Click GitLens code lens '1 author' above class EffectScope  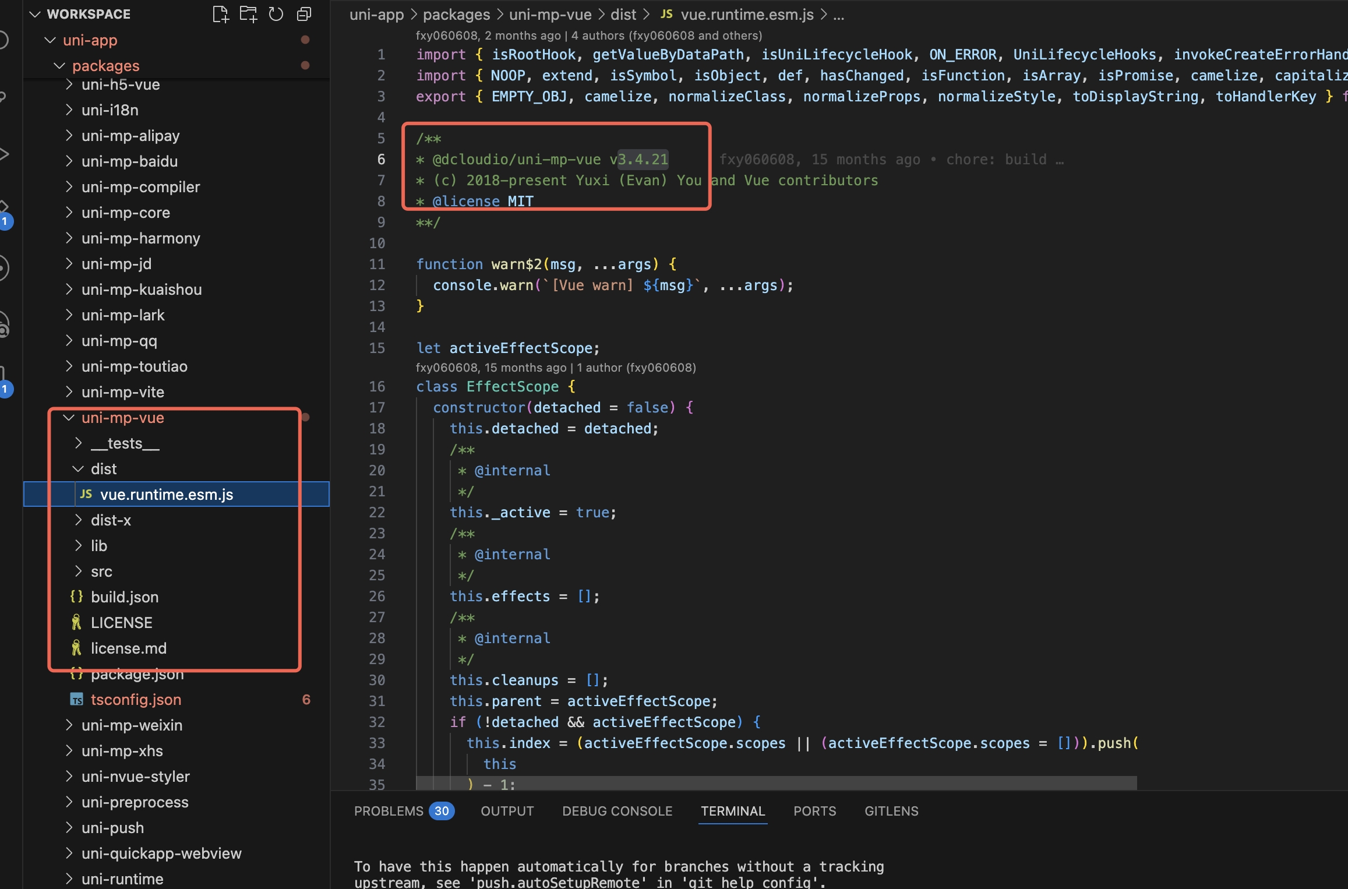(637, 368)
